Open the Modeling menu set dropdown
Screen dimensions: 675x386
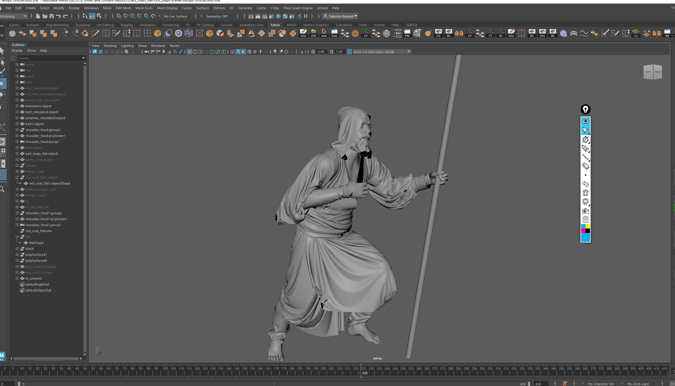14,16
